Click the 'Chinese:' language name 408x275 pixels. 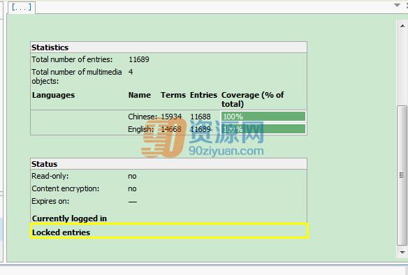pos(143,117)
